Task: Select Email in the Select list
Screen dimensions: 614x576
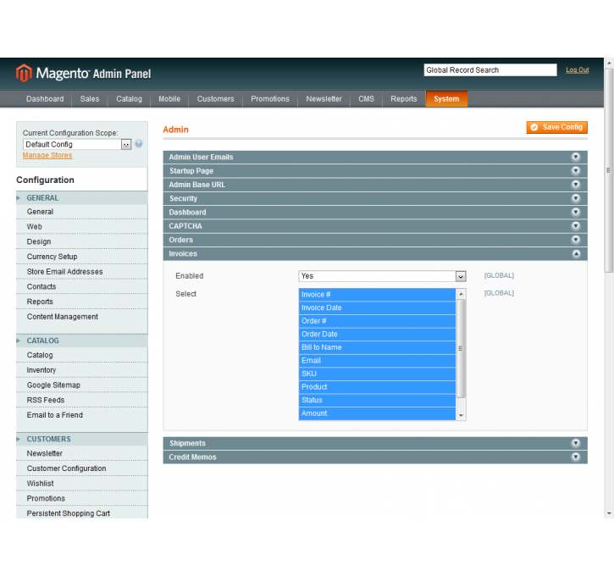Action: coord(377,361)
